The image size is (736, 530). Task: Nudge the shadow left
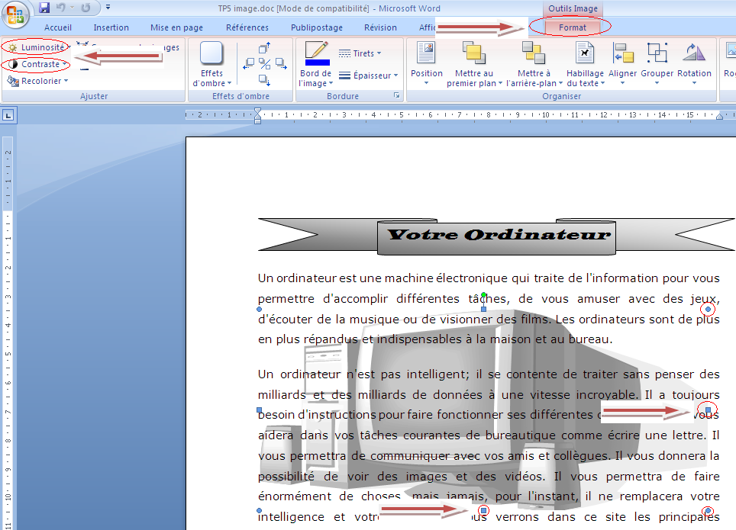pos(248,63)
